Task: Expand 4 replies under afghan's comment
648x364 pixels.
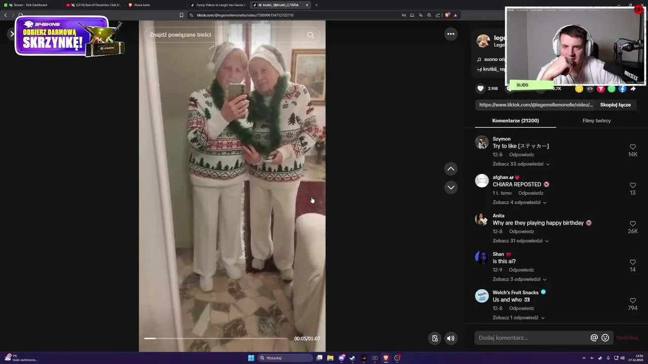Action: click(519, 202)
